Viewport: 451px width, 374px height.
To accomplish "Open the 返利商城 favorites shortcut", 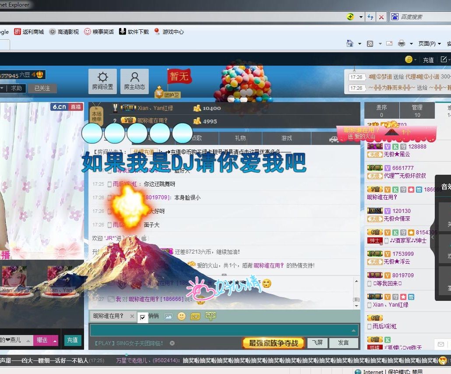I will pos(29,32).
